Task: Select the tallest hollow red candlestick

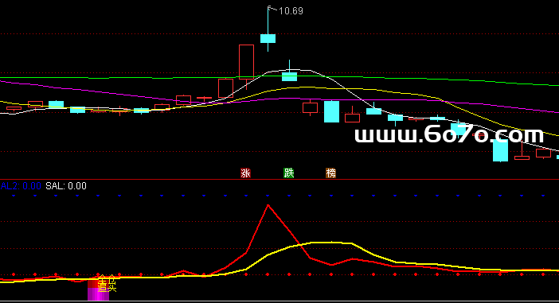Action: [x=246, y=61]
